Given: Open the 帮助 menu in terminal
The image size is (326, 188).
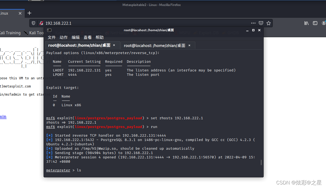Looking at the screenshot, I should (100, 37).
